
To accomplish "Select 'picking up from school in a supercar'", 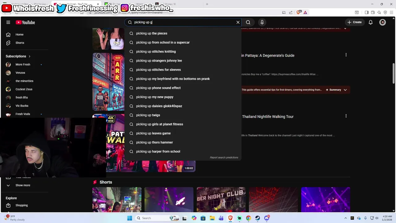I will pos(183,42).
